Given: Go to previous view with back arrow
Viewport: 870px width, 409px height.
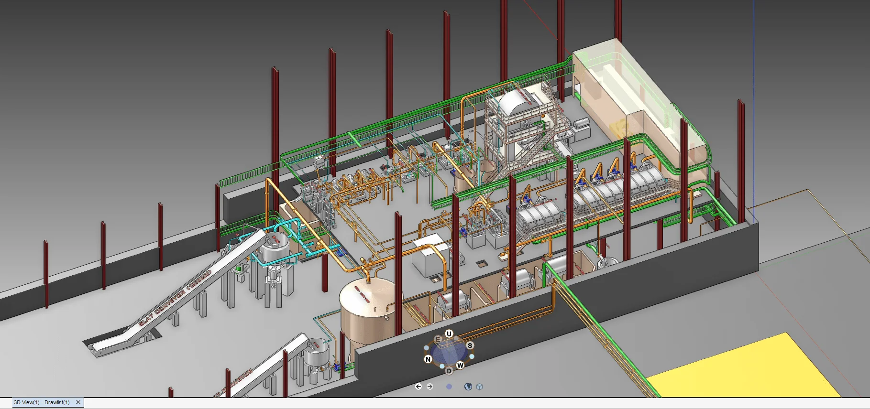Looking at the screenshot, I should pyautogui.click(x=418, y=387).
